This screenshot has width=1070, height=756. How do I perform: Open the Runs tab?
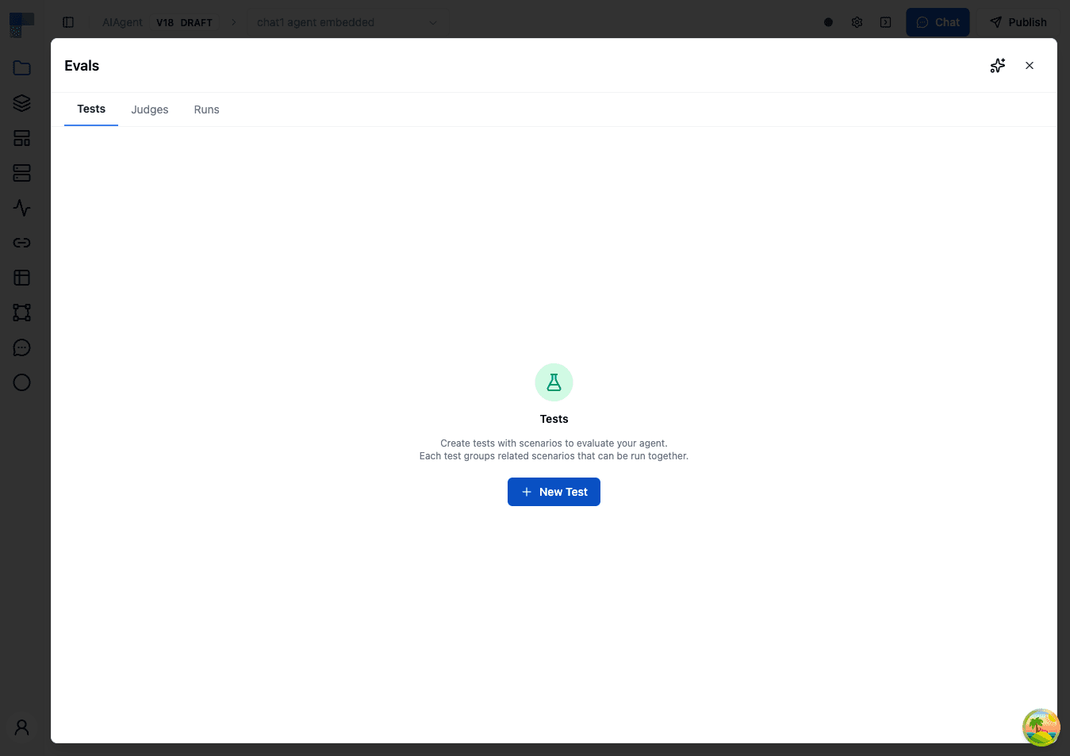(x=206, y=109)
